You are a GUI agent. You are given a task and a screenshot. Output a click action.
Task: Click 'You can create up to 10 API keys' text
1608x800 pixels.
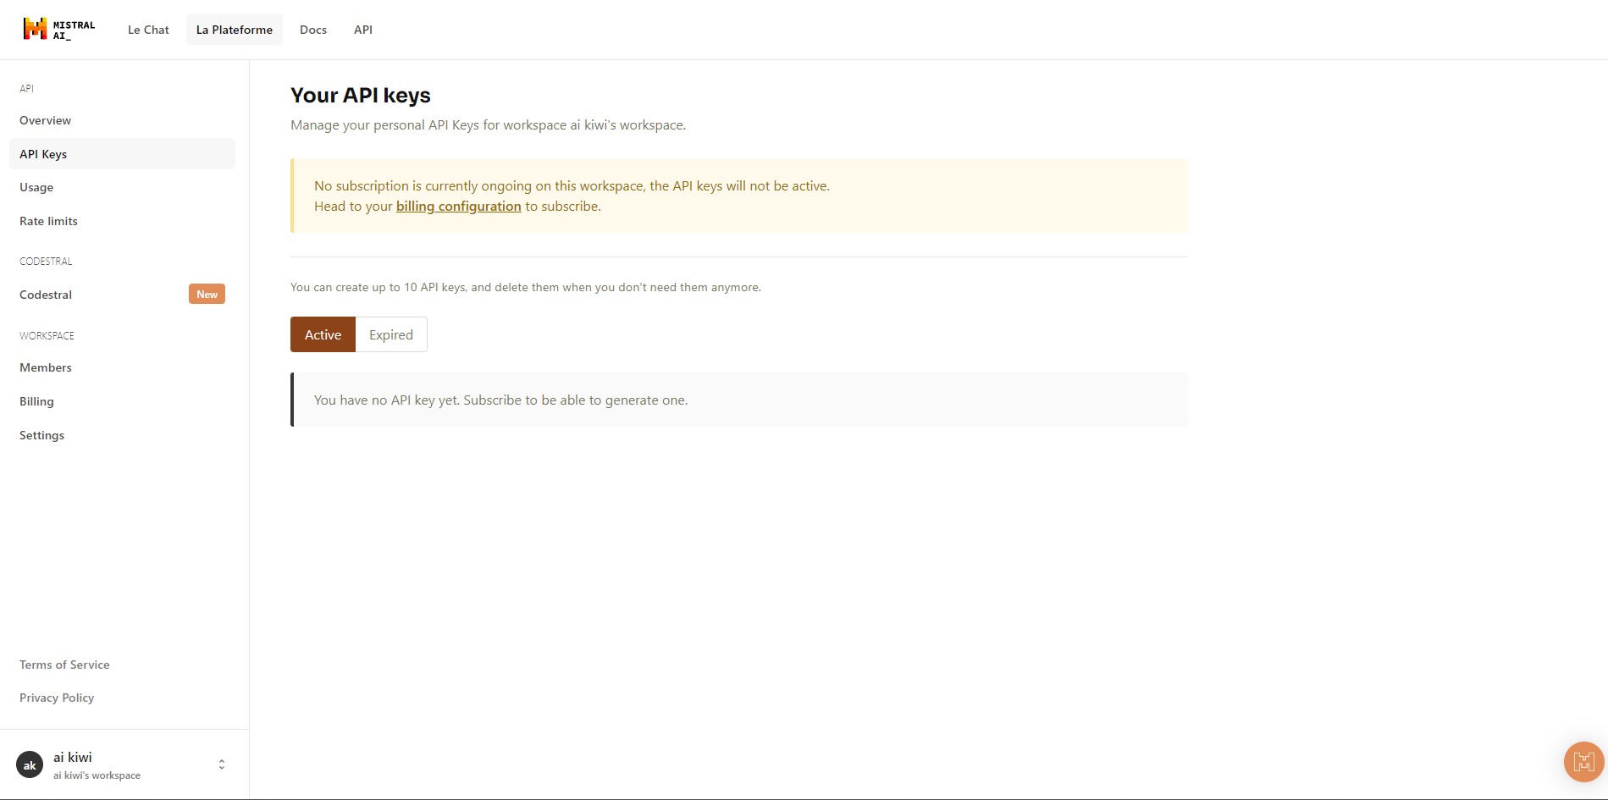point(526,287)
